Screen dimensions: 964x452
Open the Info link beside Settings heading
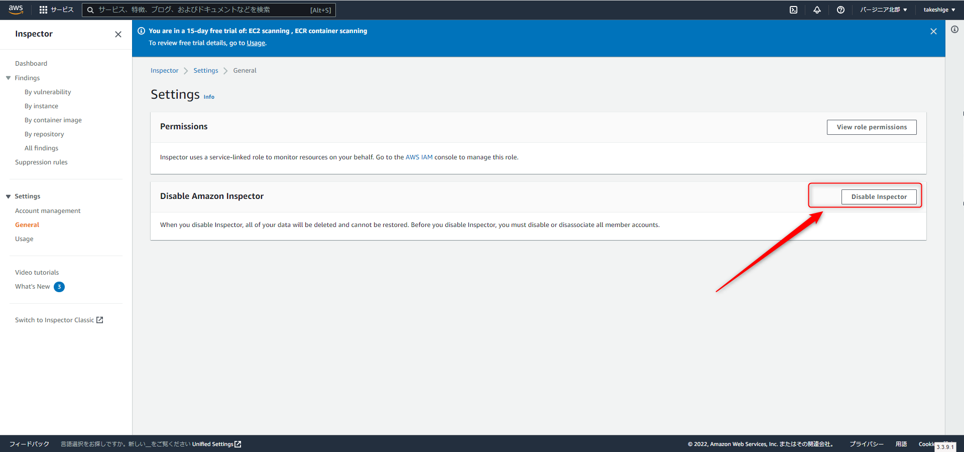tap(209, 97)
